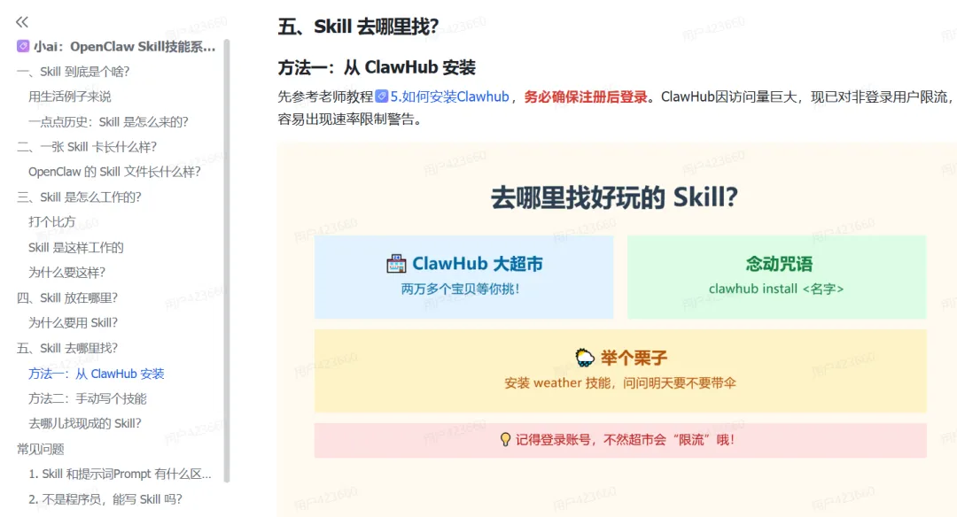Screen dimensions: 957x517
Task: Click the weather cloud icon beside 举个栗子
Action: [585, 358]
